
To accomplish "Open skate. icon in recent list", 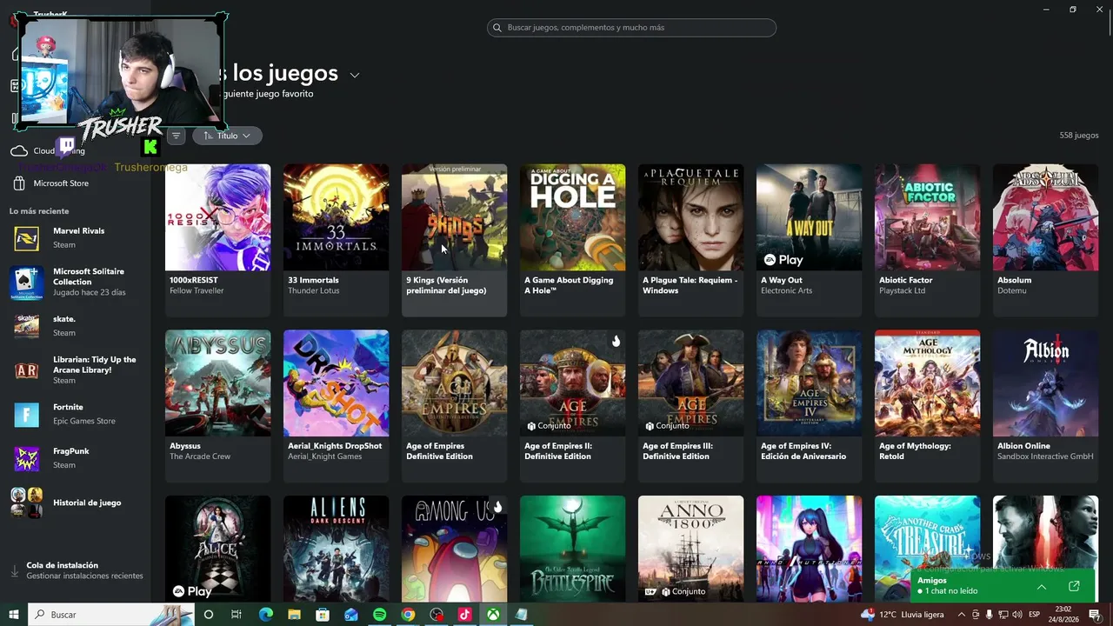I will (26, 325).
